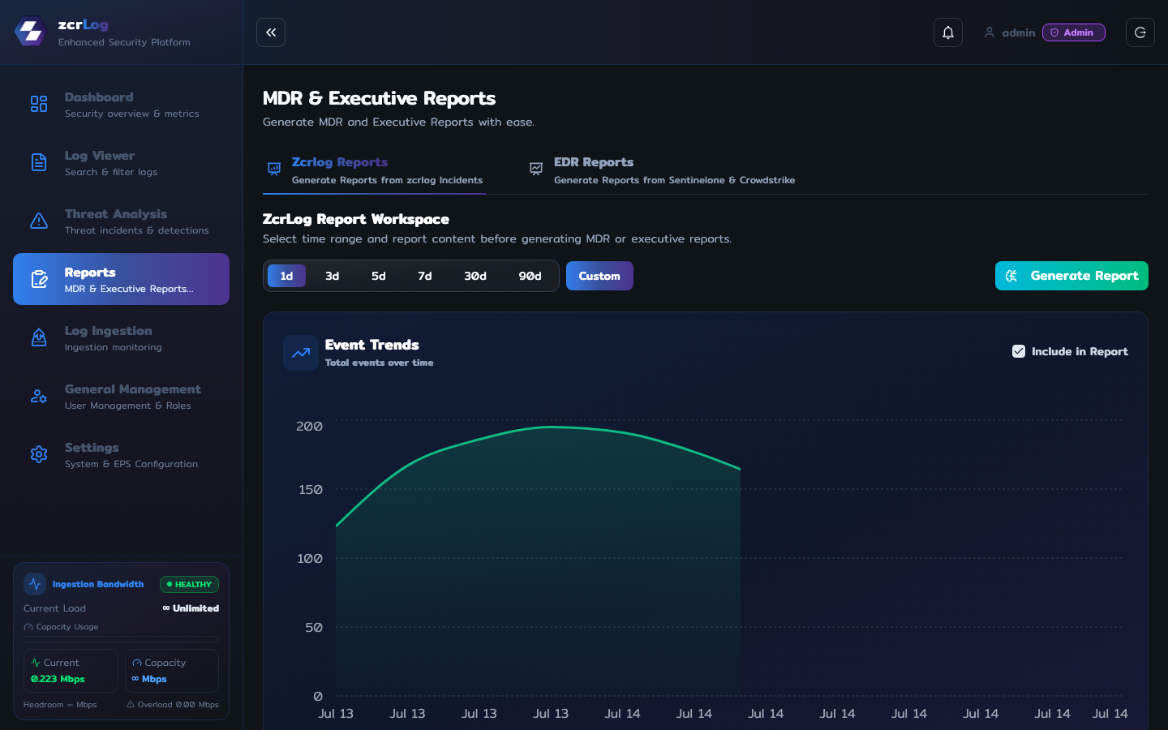Click the admin user profile icon
The image size is (1168, 730).
click(990, 32)
